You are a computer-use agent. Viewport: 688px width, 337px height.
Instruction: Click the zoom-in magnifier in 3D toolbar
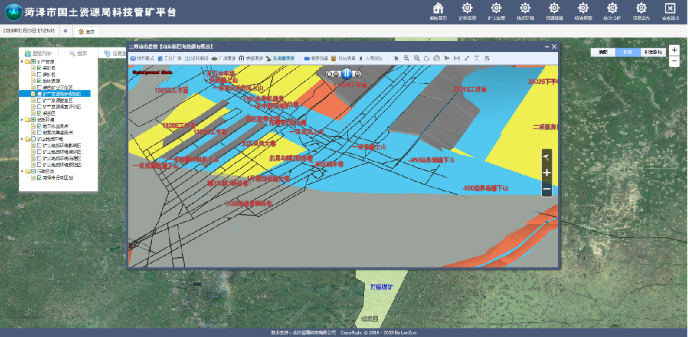(x=407, y=58)
